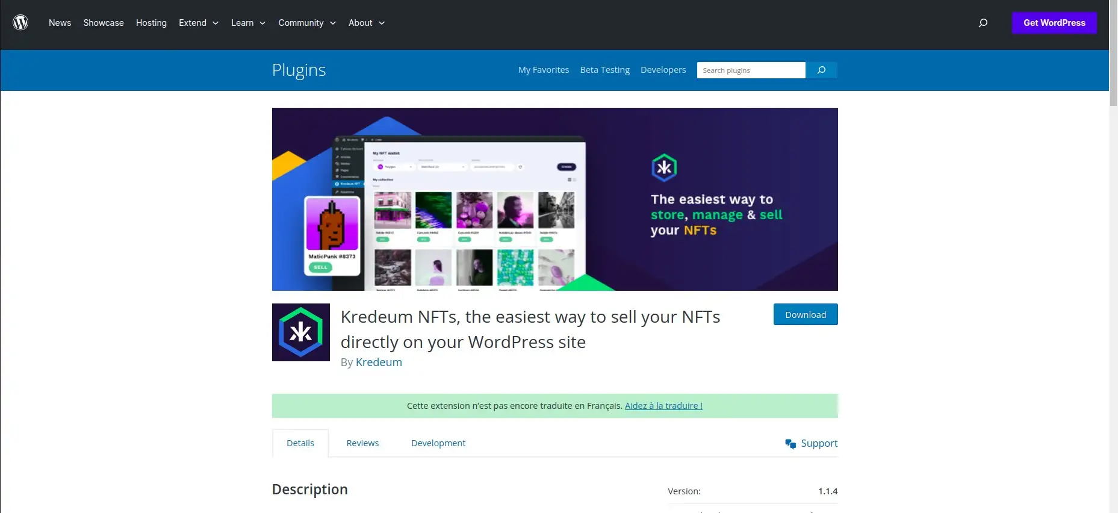The width and height of the screenshot is (1118, 513).
Task: Open the Kredeum author link
Action: (x=379, y=362)
